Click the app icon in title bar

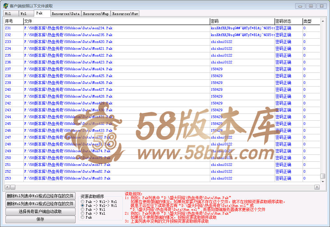[x=6, y=6]
